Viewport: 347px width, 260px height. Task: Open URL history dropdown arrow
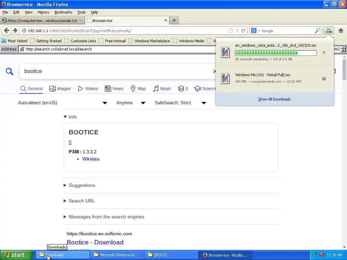point(237,31)
